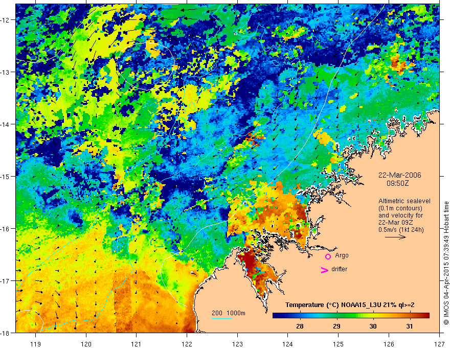Viewport: 450px width, 348px height.
Task: Click the longitude label '123'
Action: click(237, 343)
